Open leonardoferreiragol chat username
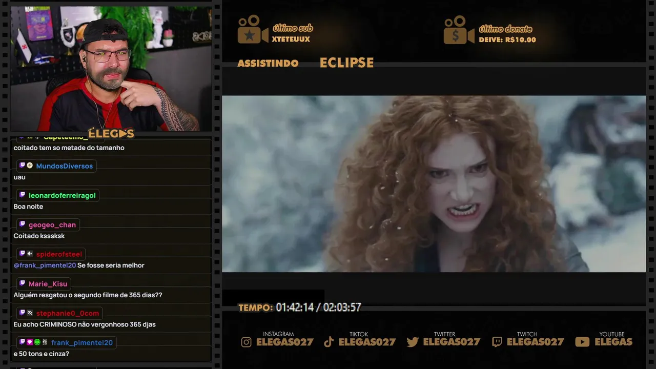656x369 pixels. tap(62, 195)
